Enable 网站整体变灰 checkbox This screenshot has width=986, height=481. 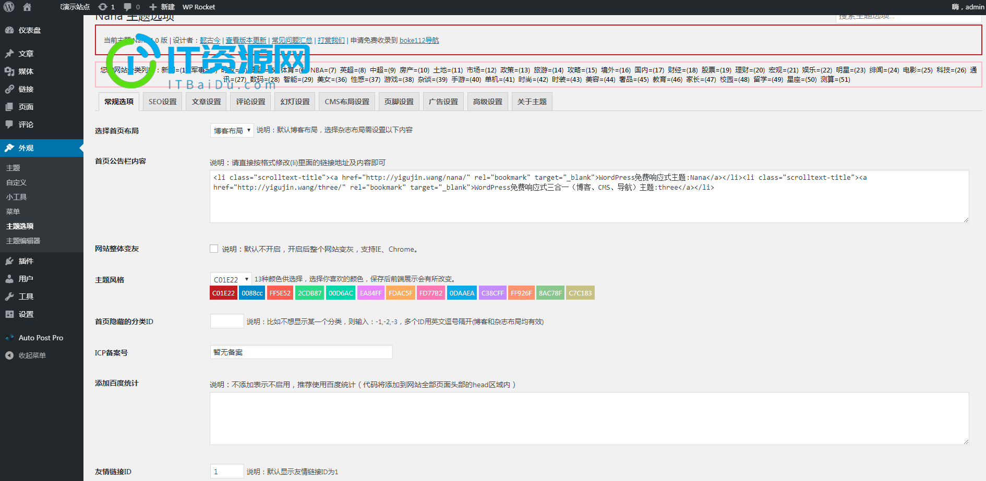click(214, 249)
